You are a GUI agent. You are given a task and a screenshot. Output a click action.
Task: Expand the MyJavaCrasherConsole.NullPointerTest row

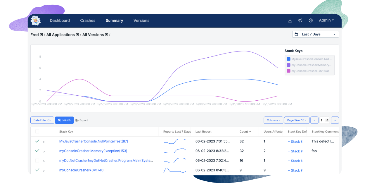(x=44, y=142)
